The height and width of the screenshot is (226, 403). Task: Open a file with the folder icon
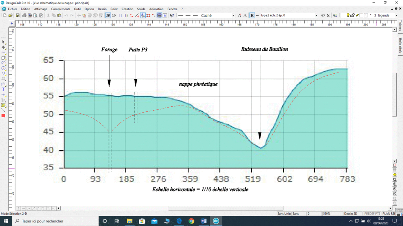11,15
